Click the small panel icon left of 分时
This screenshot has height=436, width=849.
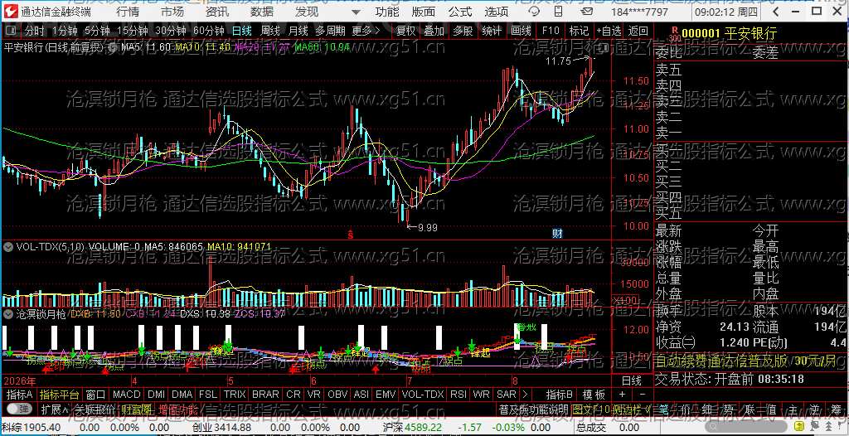[x=12, y=31]
